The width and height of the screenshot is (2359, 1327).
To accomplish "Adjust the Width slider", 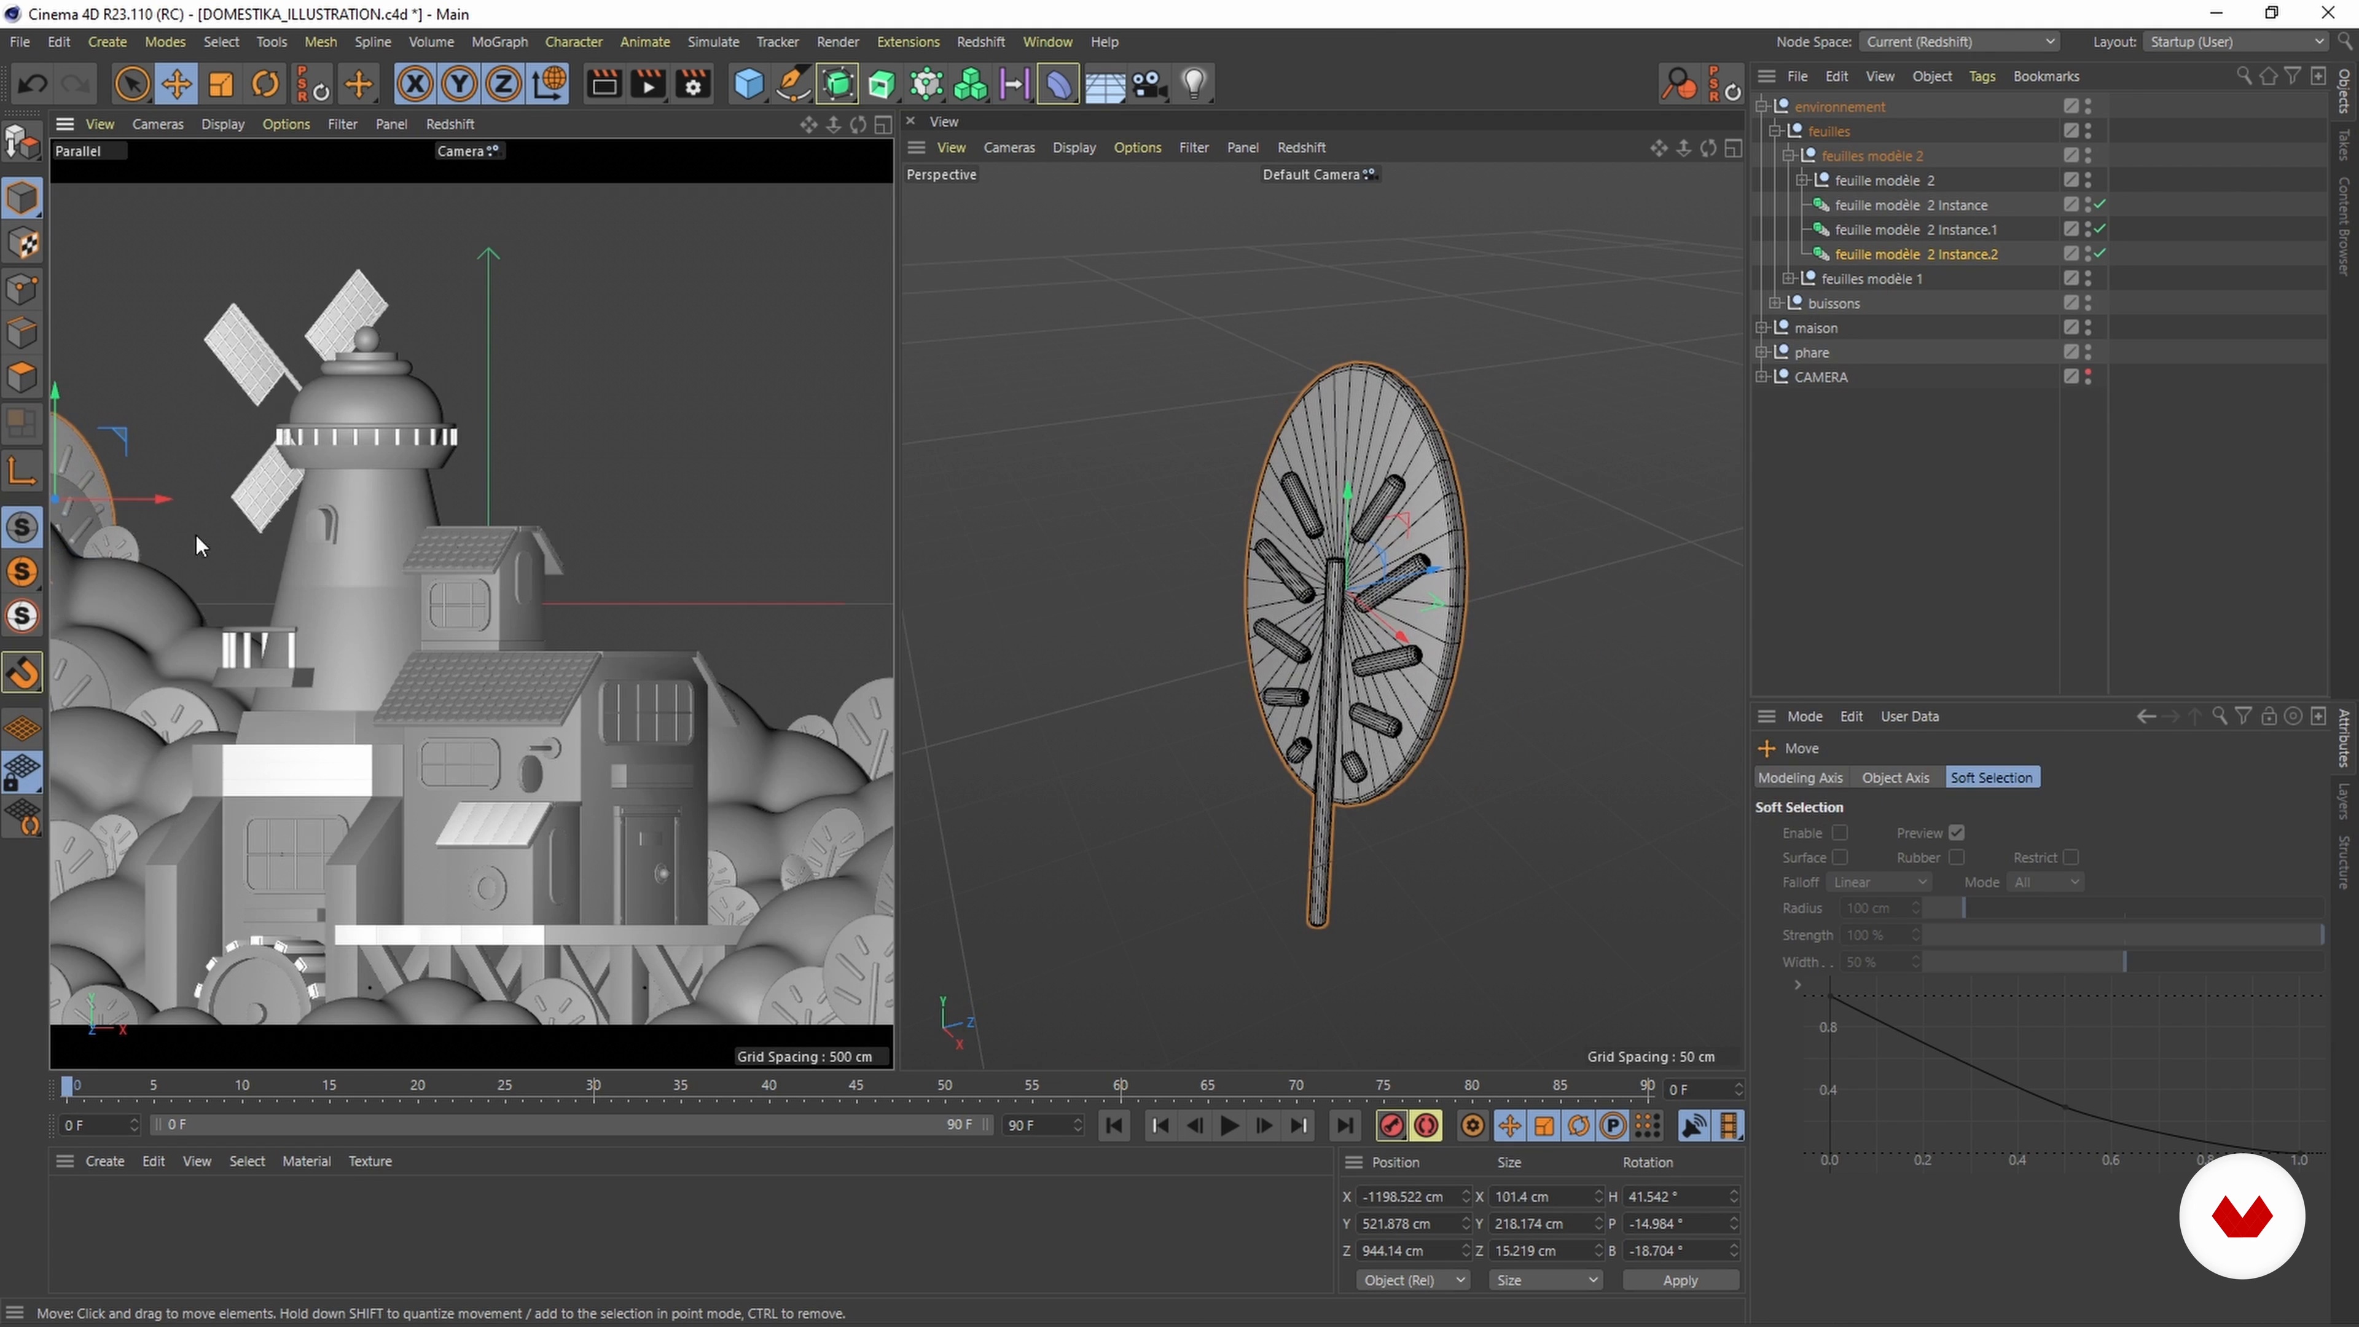I will tap(2122, 963).
